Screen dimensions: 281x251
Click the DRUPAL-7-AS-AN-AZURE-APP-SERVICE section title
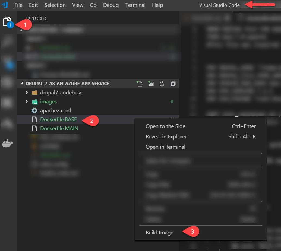(x=67, y=84)
